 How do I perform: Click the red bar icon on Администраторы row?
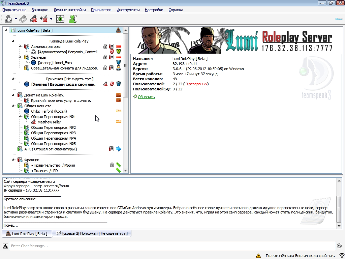119,47
